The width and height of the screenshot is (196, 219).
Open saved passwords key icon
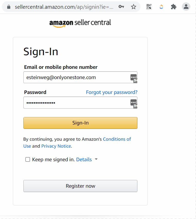pos(121,7)
